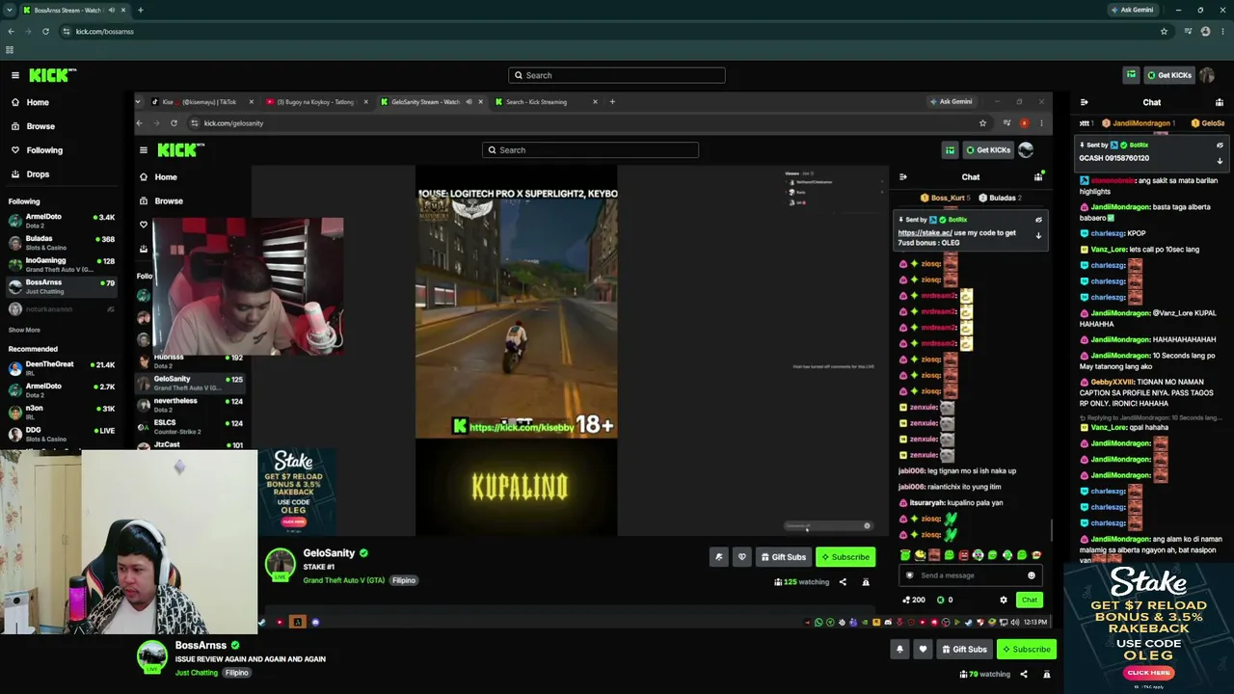The image size is (1234, 694).
Task: Select the GeloSanity Stream tab in streamed browser
Action: point(431,101)
